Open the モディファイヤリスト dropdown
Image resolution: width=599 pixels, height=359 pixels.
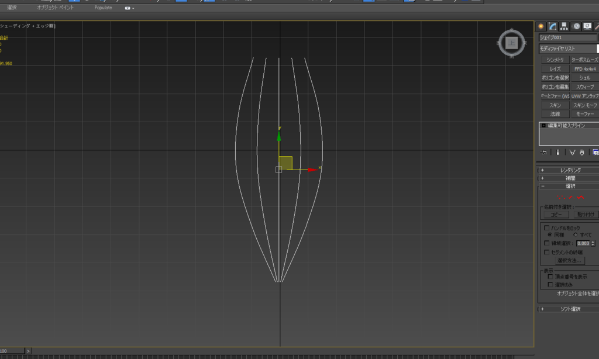click(569, 49)
